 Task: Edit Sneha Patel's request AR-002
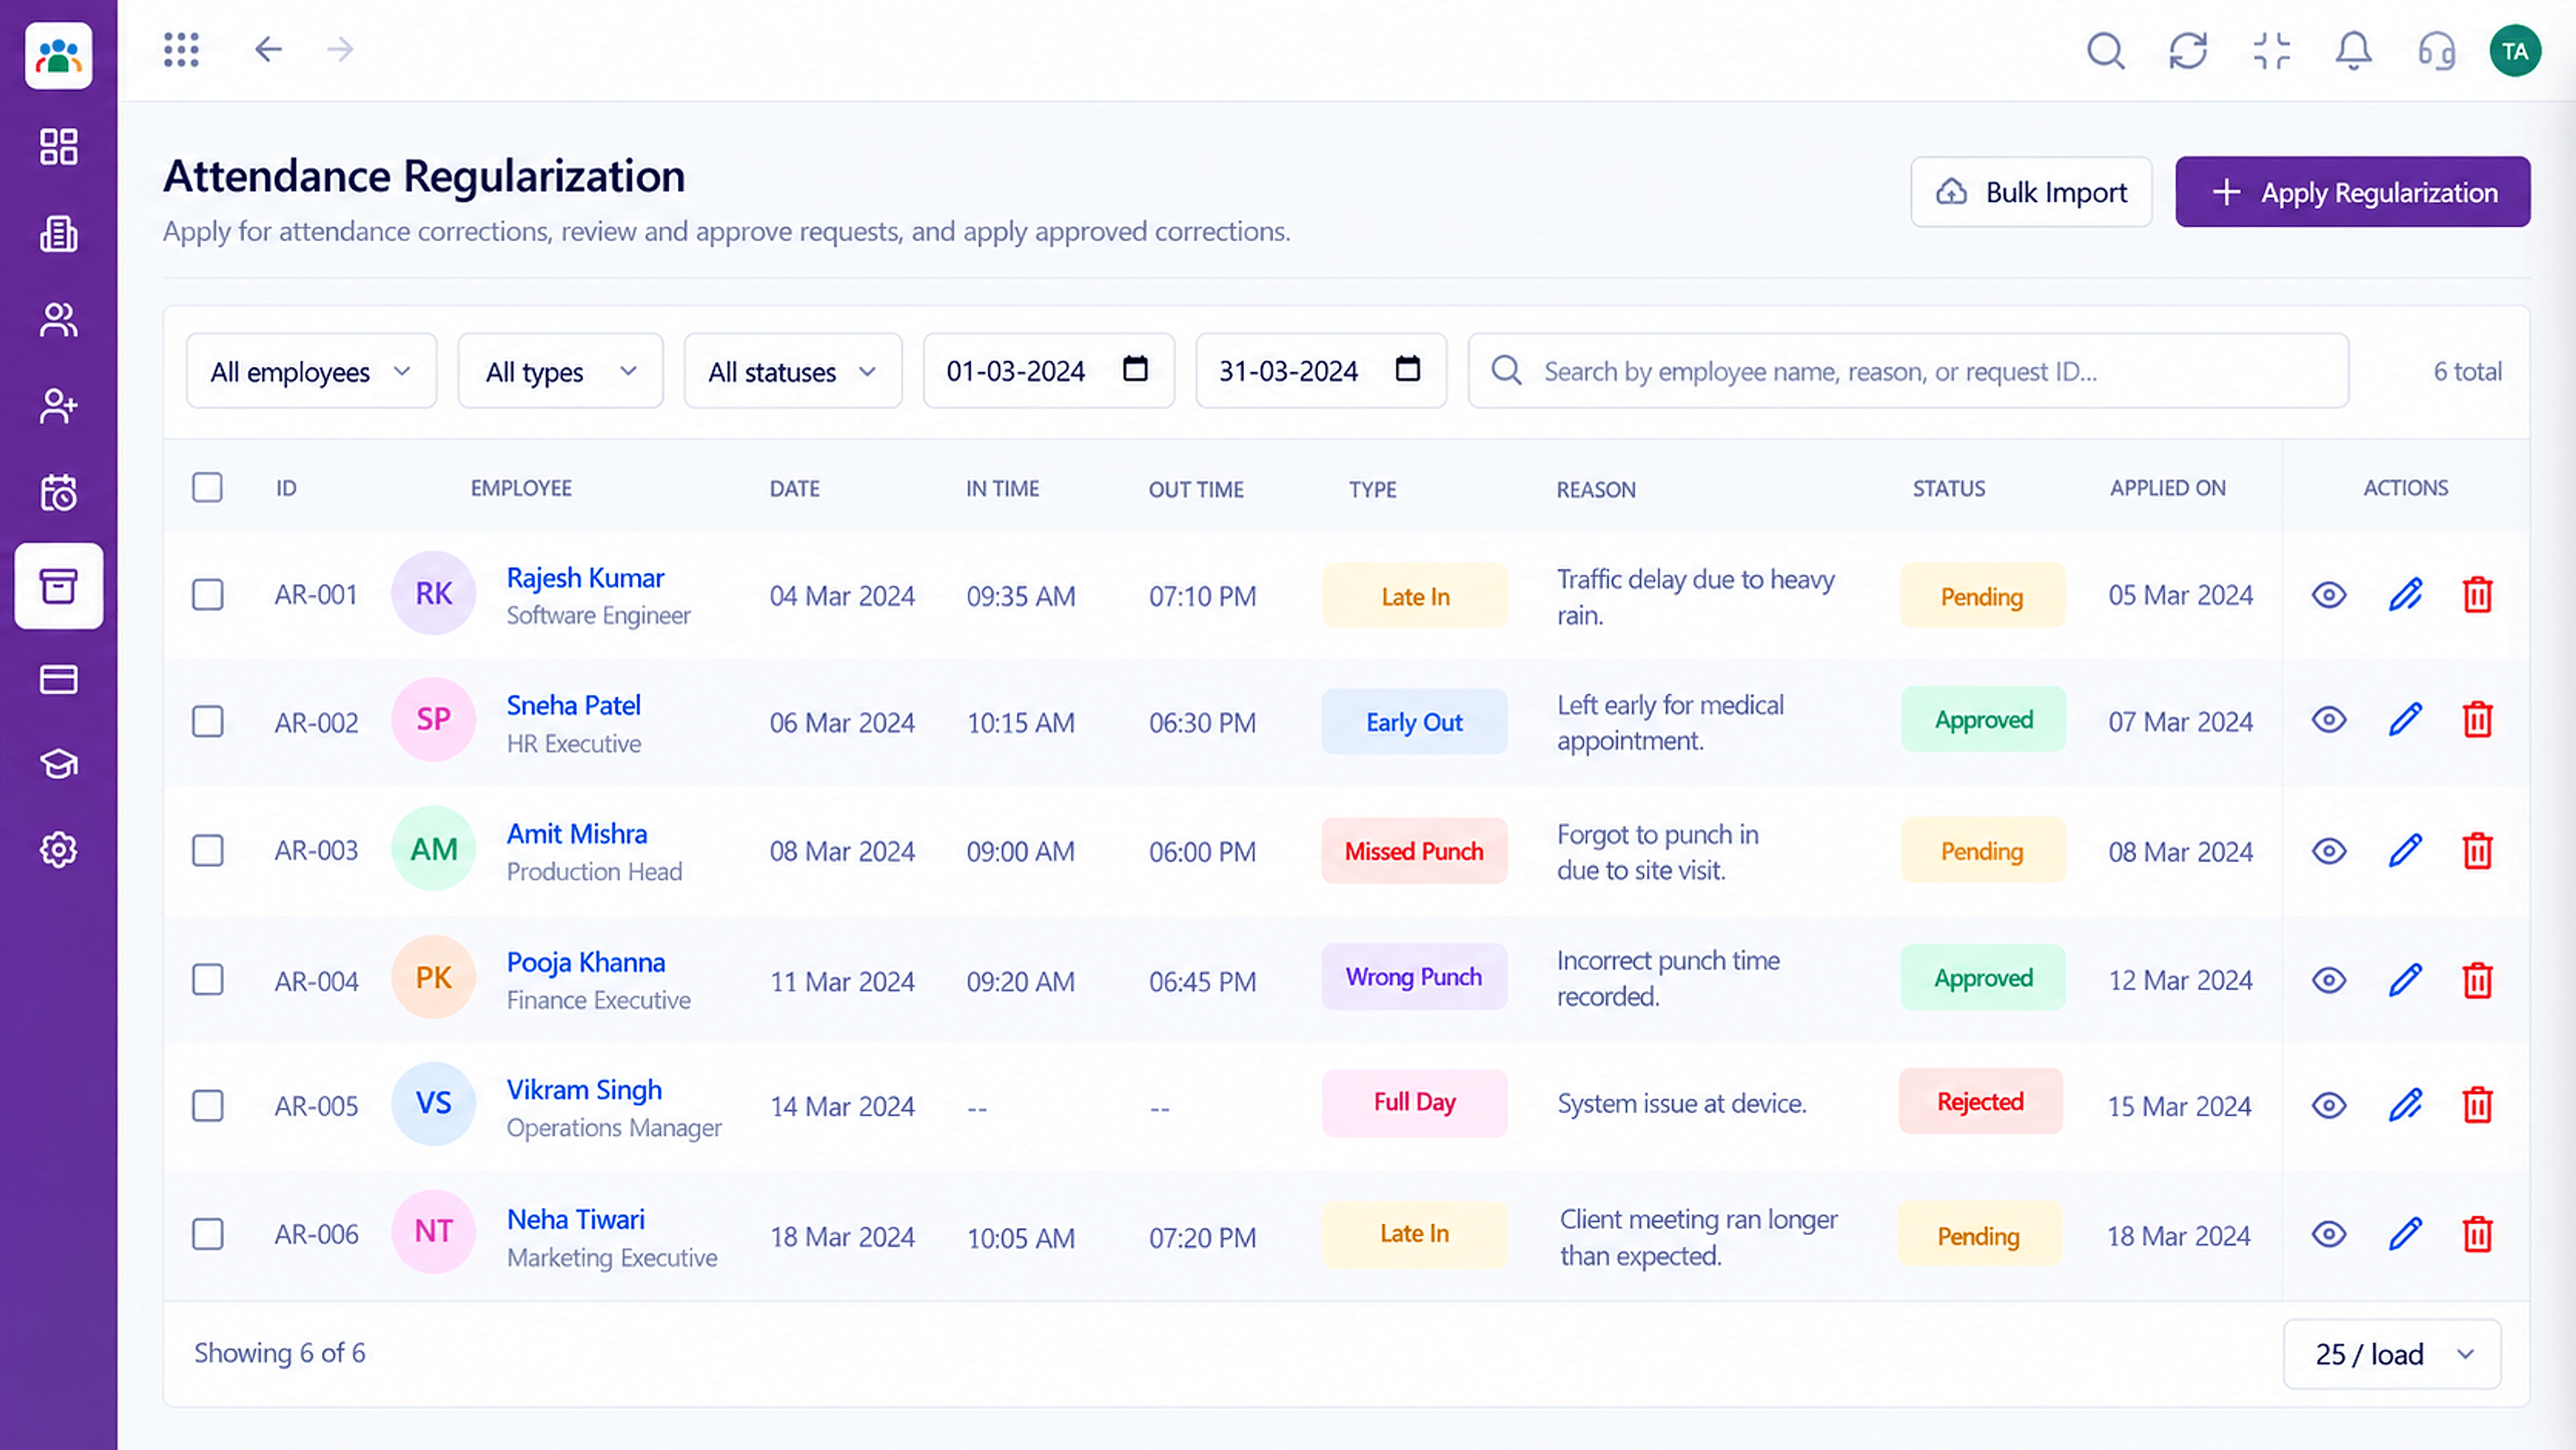tap(2405, 720)
